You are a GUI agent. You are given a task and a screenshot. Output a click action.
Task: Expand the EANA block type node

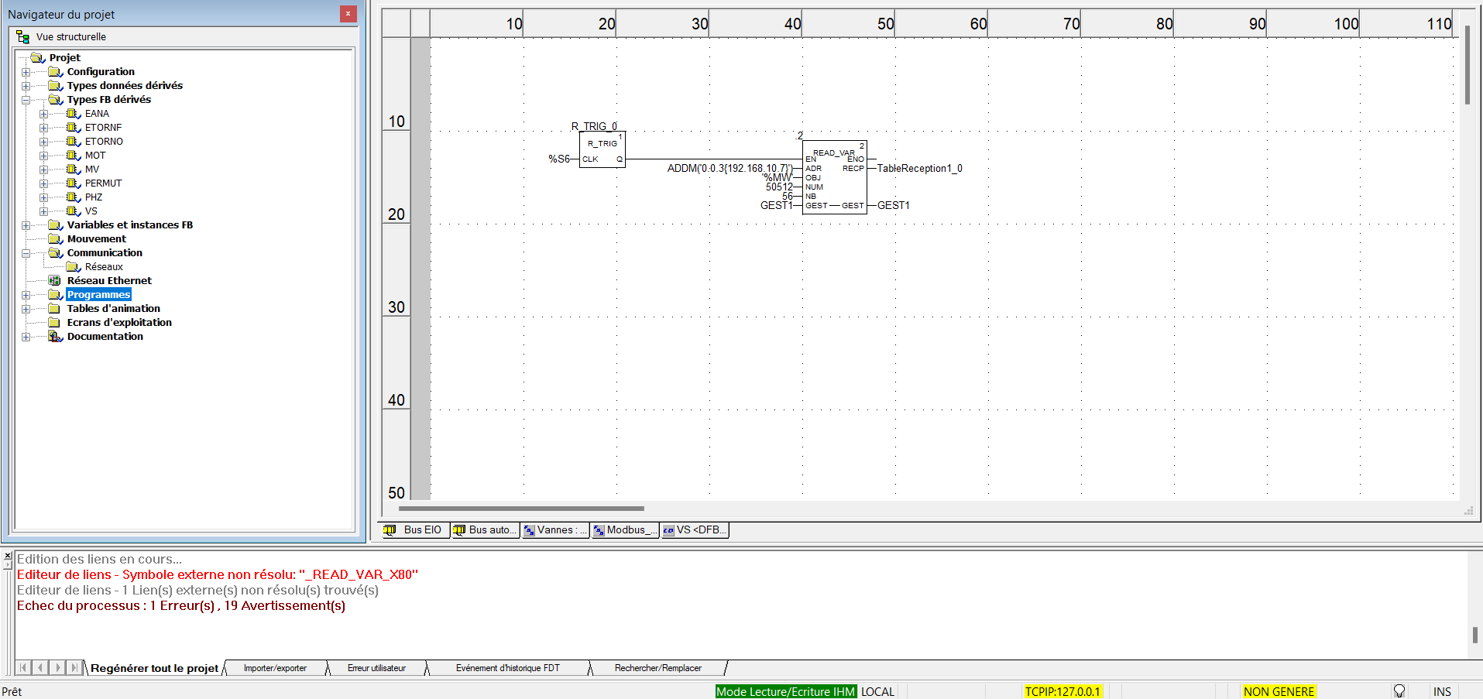[x=44, y=114]
